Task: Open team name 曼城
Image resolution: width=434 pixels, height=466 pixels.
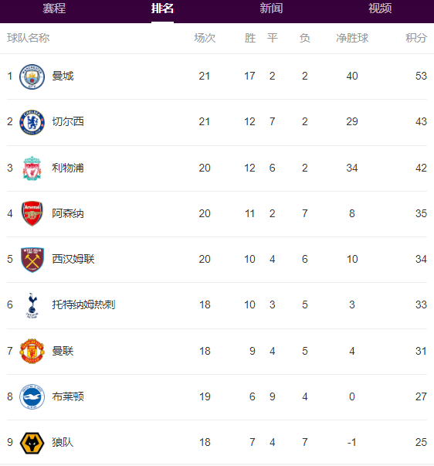Action: 63,76
